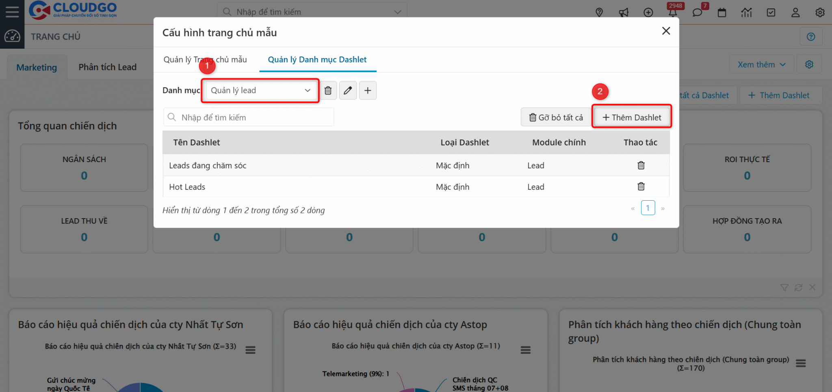Click the help question-mark icon
This screenshot has height=392, width=832.
(x=811, y=37)
